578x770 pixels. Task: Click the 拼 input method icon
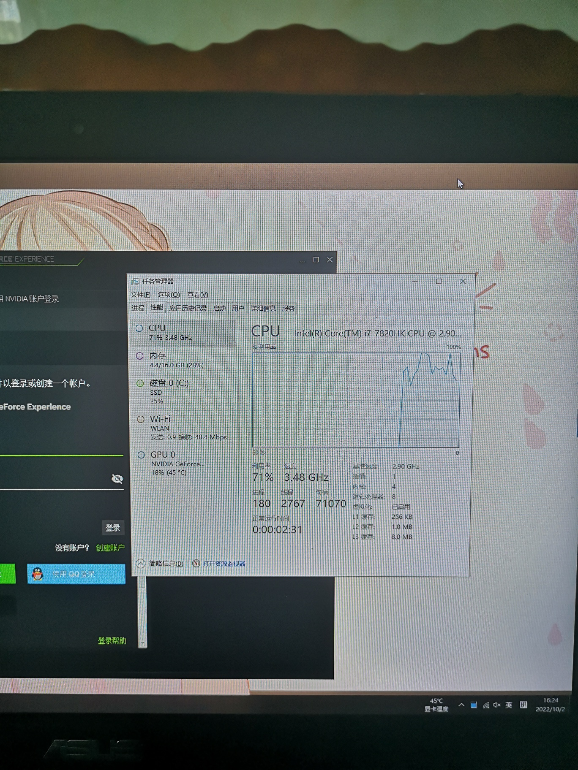(x=523, y=705)
